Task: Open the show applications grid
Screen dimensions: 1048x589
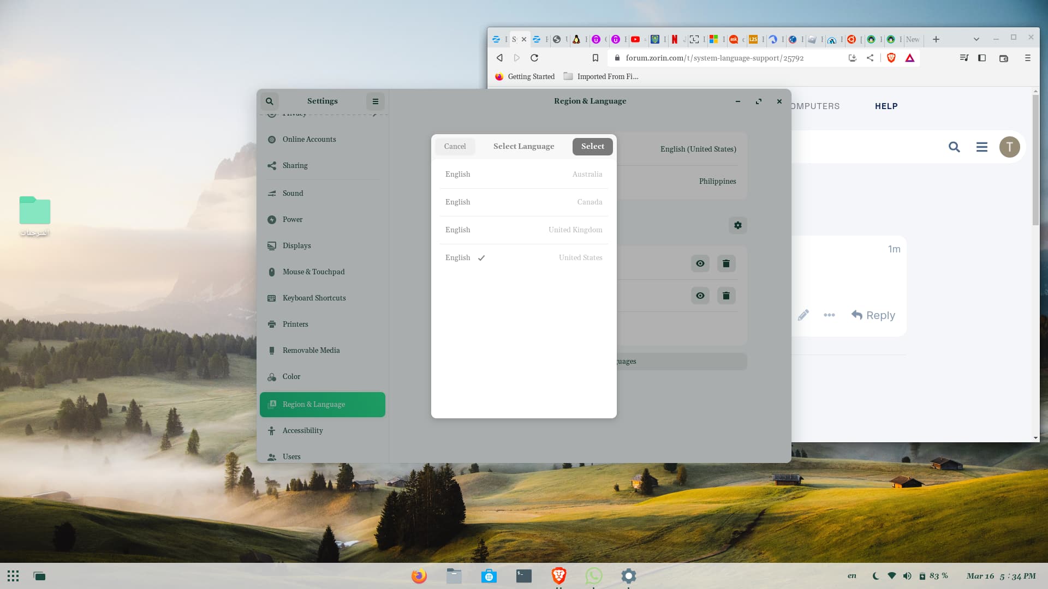Action: [13, 576]
